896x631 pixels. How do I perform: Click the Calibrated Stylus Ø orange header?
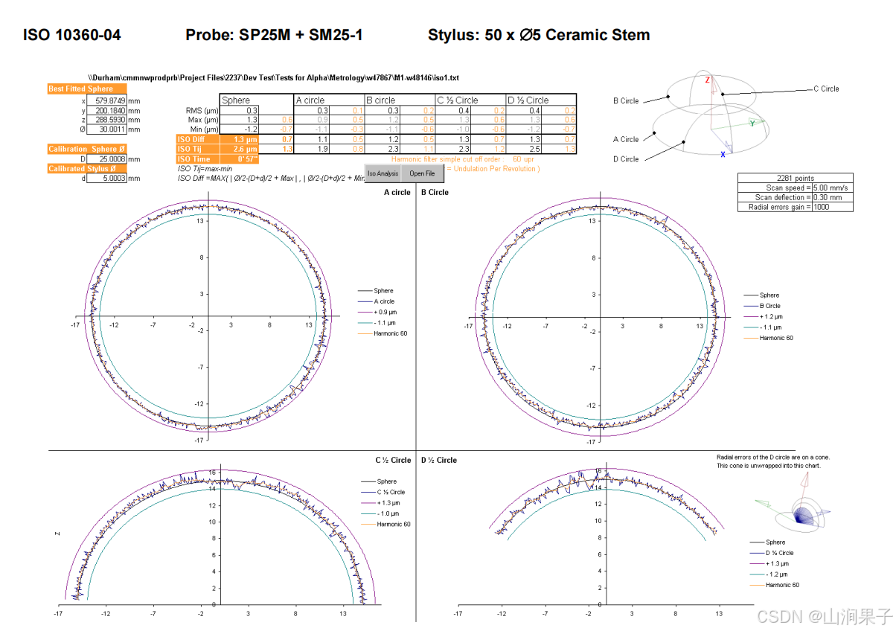pyautogui.click(x=86, y=168)
